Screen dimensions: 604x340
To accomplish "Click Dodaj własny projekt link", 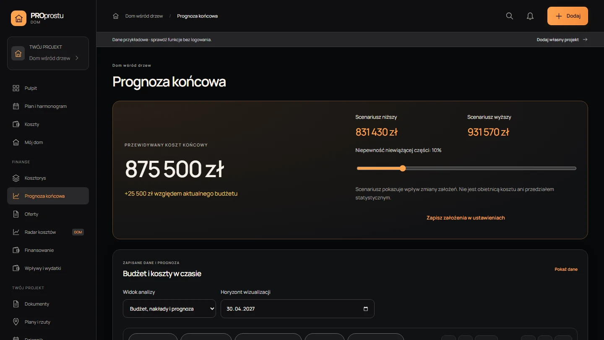I will tap(562, 39).
